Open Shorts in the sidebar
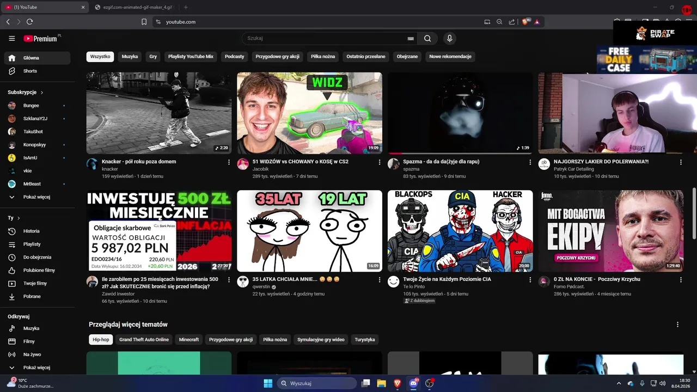 (37, 71)
